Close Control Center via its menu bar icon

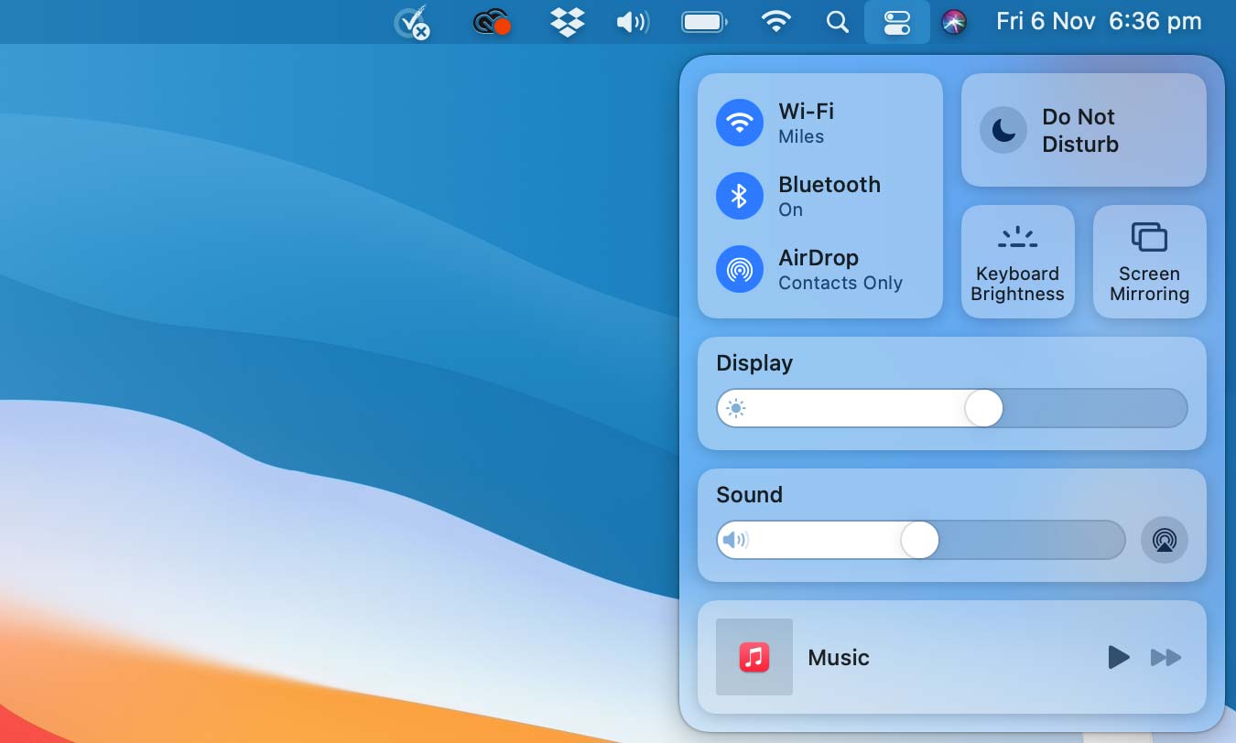pos(897,22)
